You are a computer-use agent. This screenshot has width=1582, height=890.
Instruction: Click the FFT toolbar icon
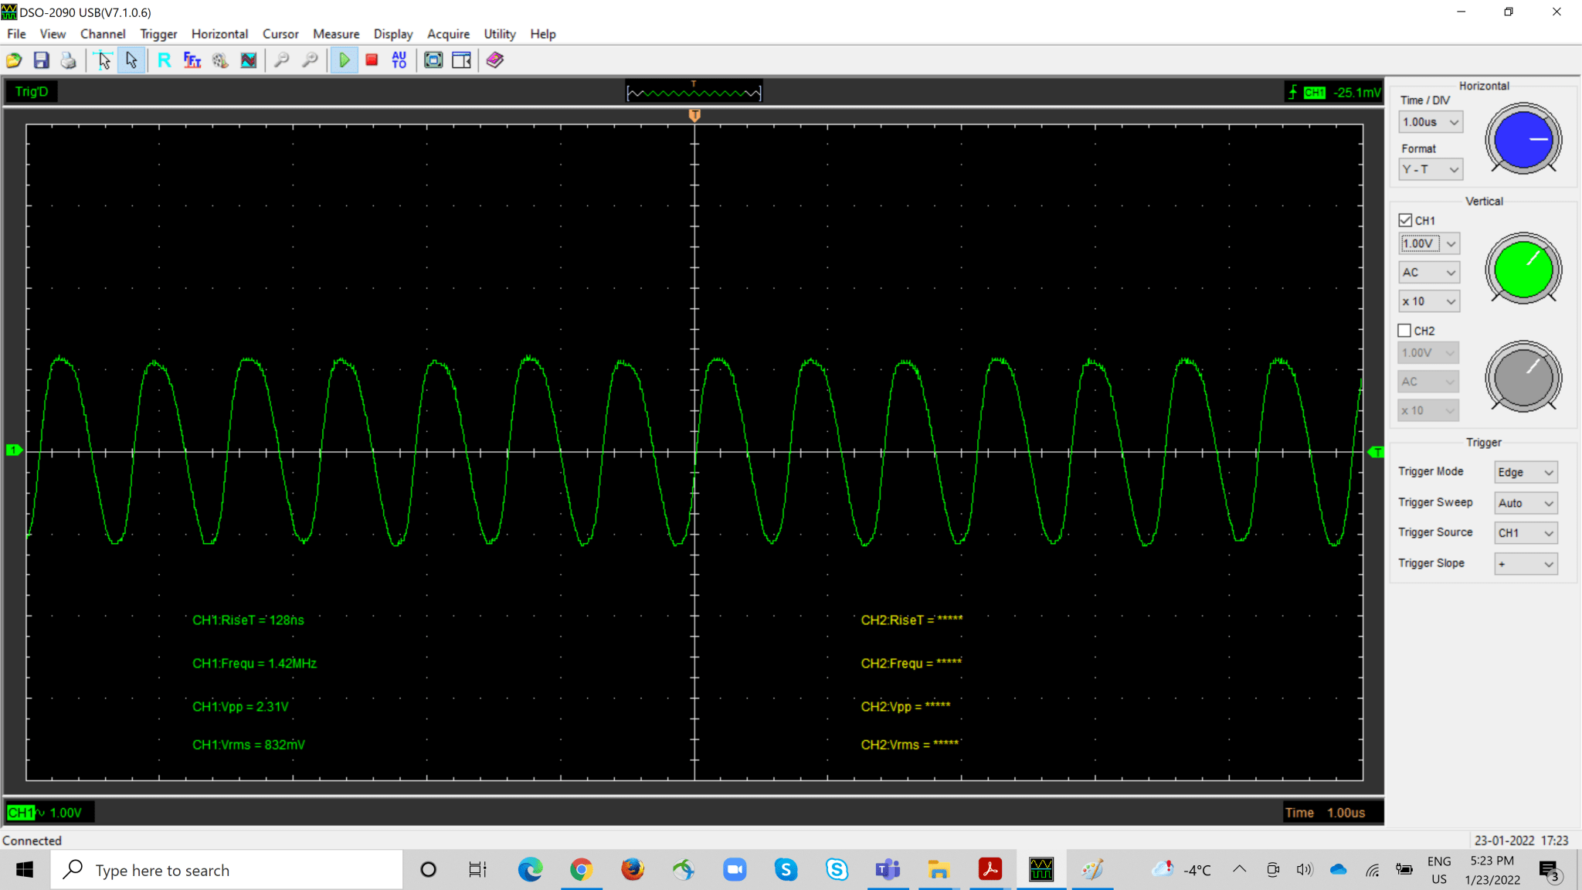(x=192, y=60)
